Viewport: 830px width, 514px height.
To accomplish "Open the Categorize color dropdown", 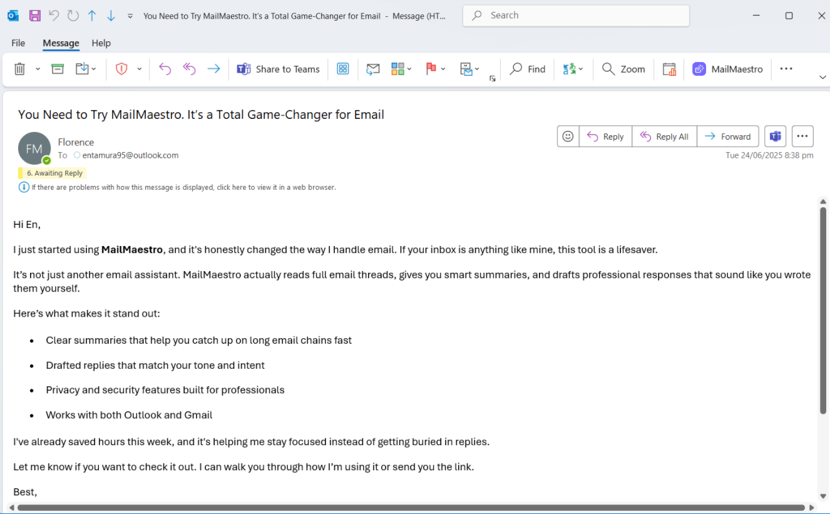I will tap(401, 69).
